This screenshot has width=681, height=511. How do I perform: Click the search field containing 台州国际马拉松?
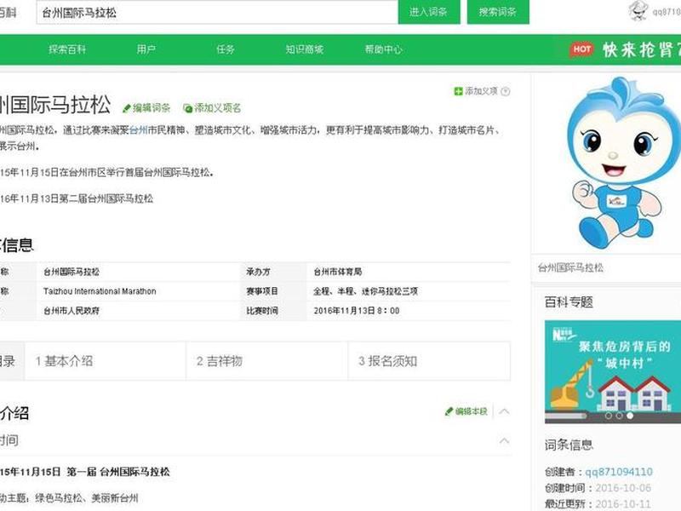click(217, 12)
